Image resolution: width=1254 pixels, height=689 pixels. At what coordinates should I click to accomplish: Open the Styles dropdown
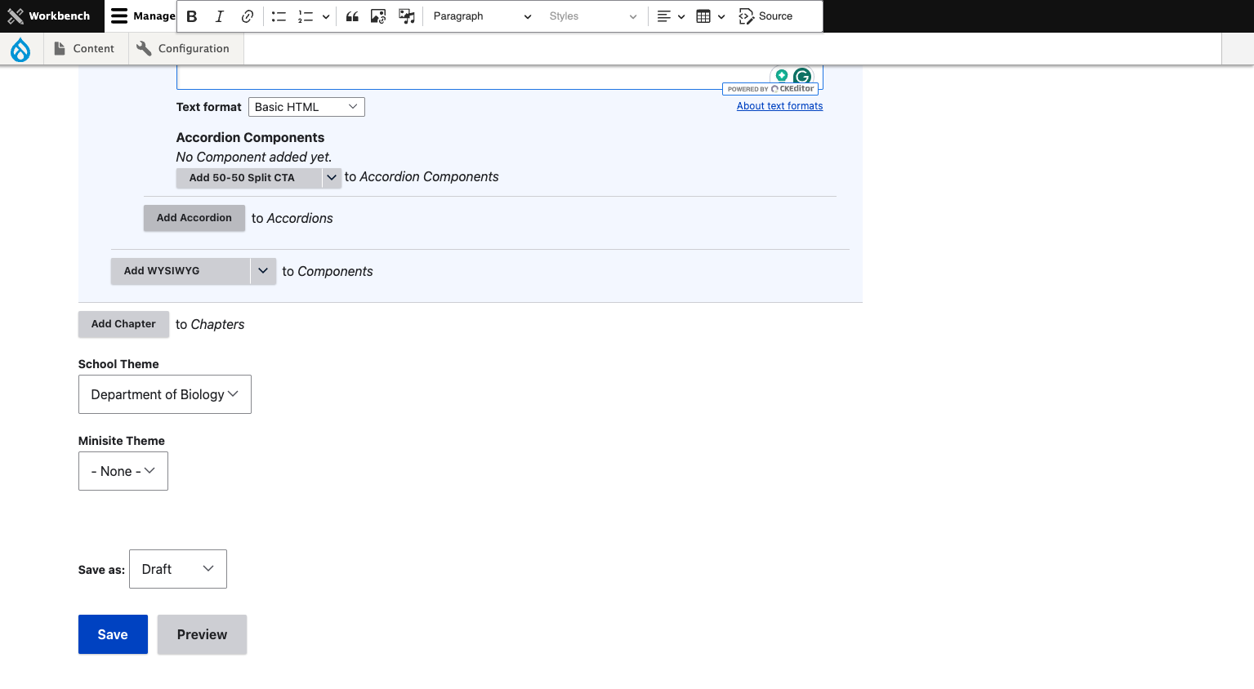point(592,16)
